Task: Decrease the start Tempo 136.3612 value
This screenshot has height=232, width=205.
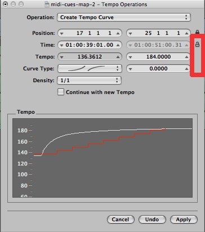Action: [61, 57]
